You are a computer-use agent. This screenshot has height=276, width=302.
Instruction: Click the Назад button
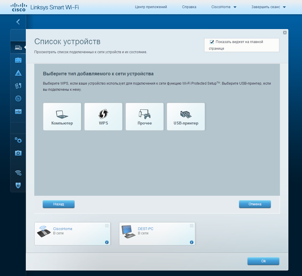[59, 204]
